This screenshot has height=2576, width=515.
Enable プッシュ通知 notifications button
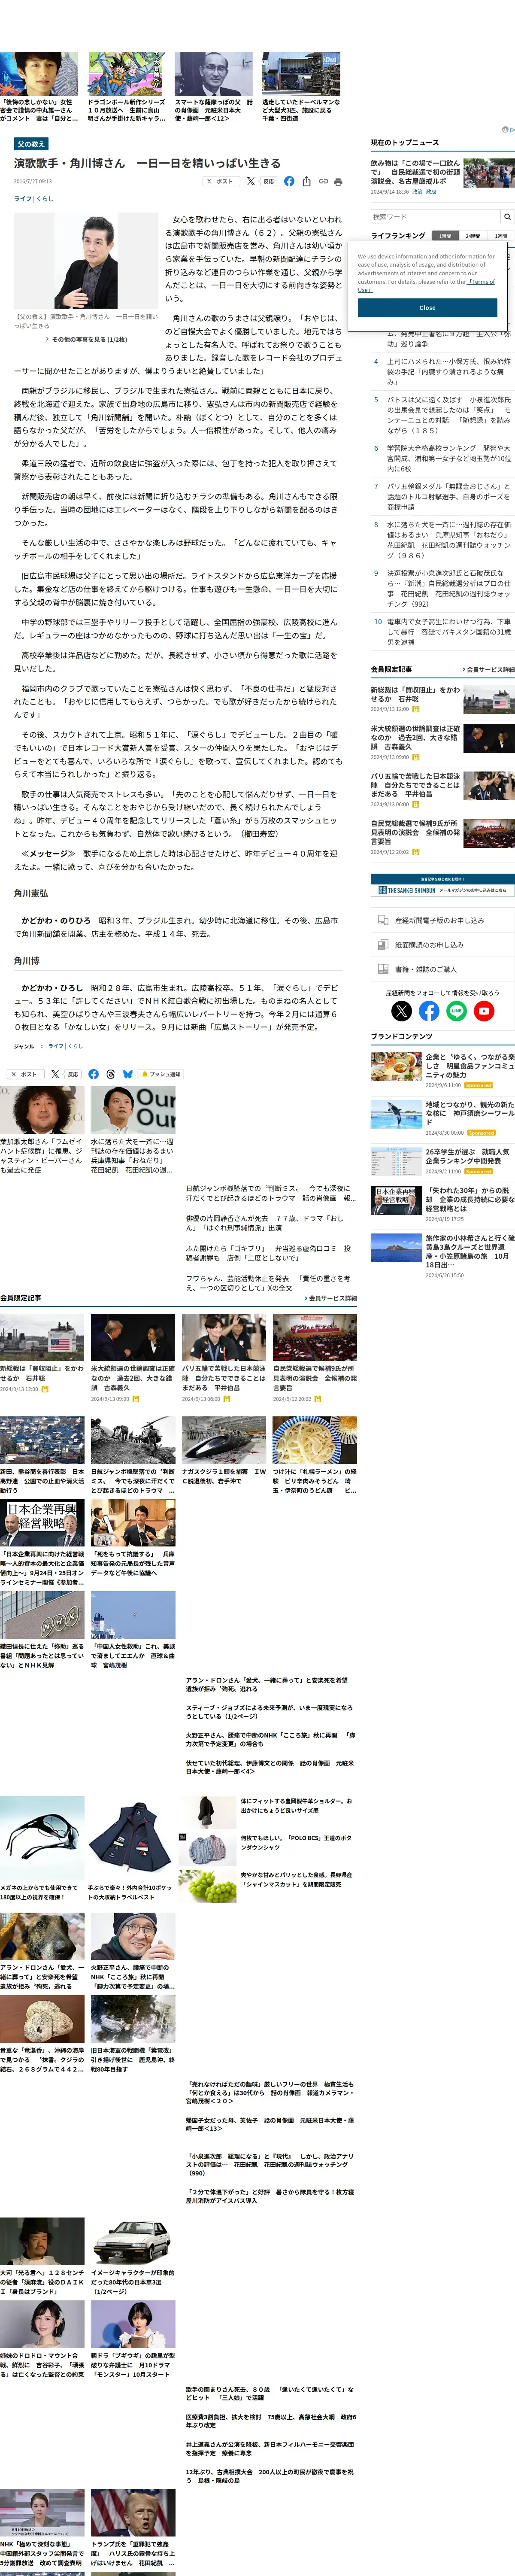[x=161, y=1074]
